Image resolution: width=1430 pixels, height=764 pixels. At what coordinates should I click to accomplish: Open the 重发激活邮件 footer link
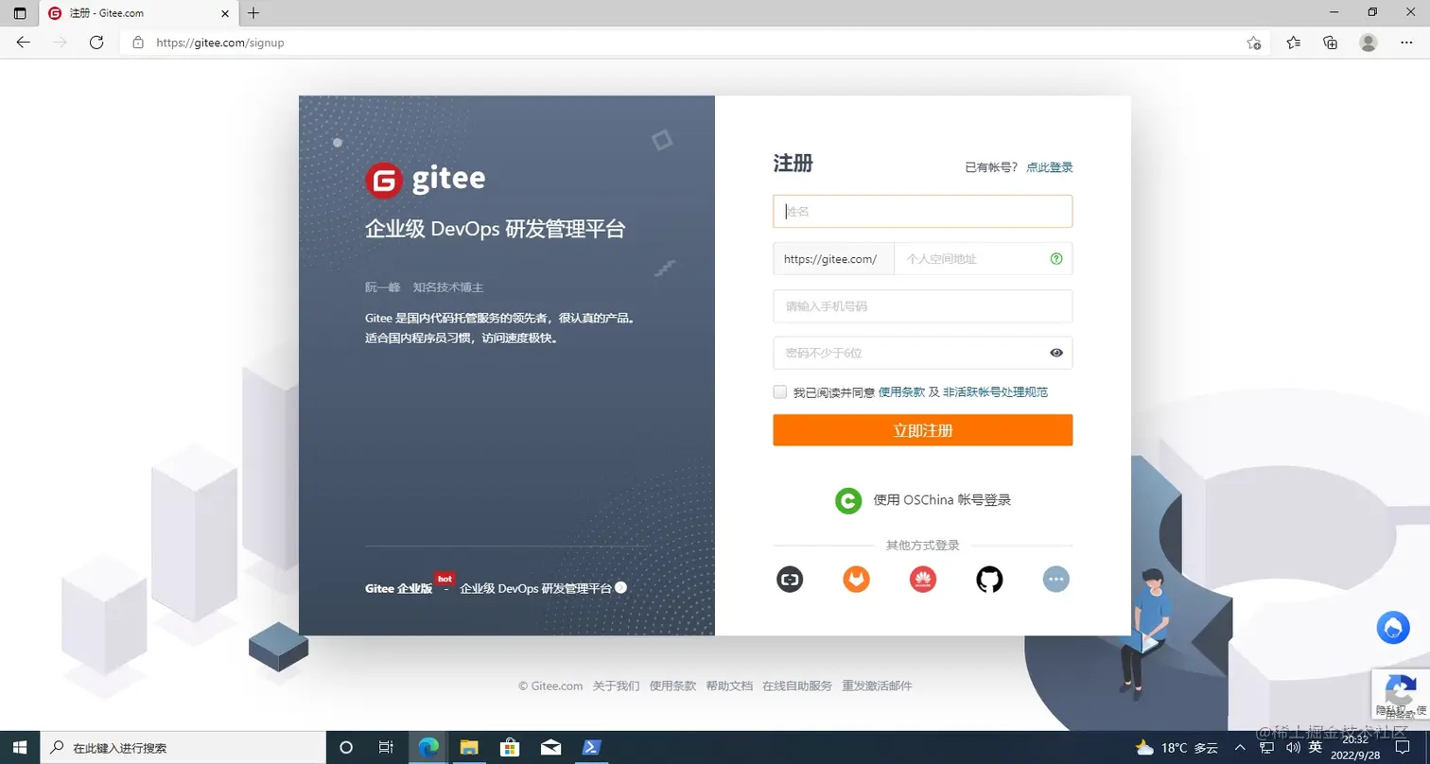[x=877, y=686]
